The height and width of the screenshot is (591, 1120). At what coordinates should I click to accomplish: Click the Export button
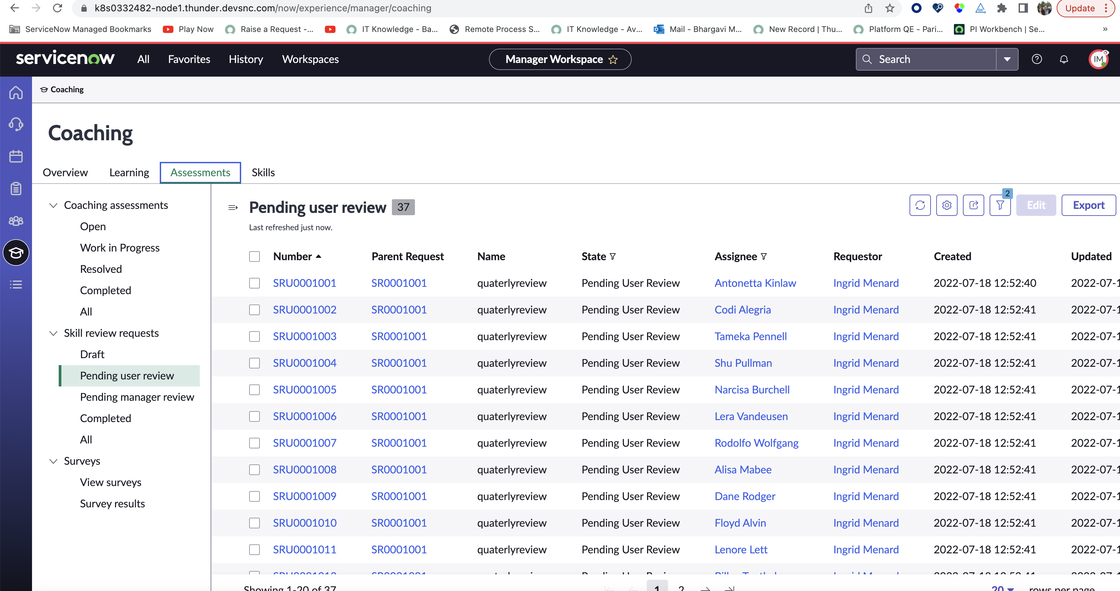[x=1088, y=205]
